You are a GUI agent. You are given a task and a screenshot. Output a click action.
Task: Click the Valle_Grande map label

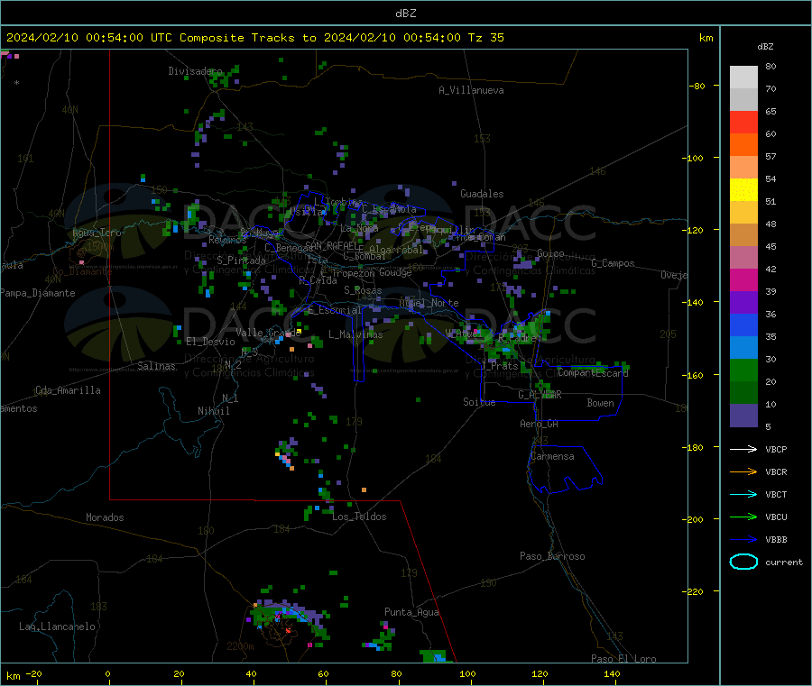pos(268,333)
